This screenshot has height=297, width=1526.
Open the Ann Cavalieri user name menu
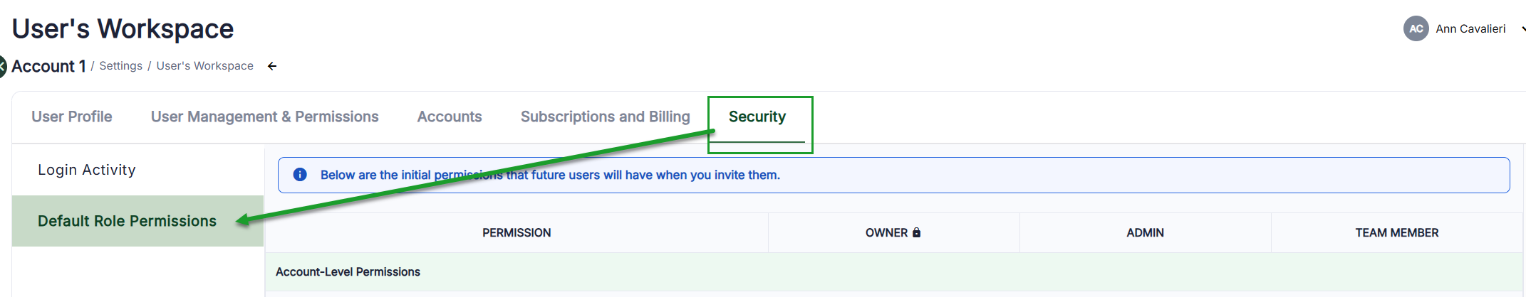pos(1470,29)
